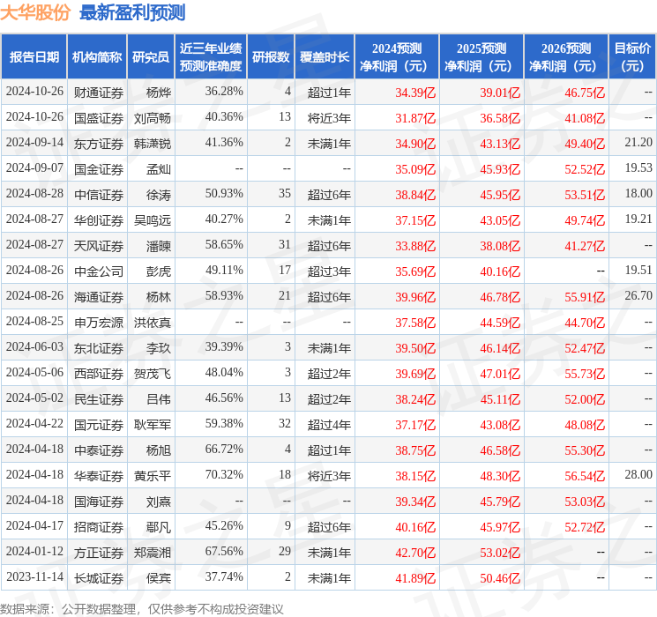The width and height of the screenshot is (657, 617).
Task: Click analyst name 黄乐平
Action: pyautogui.click(x=152, y=475)
